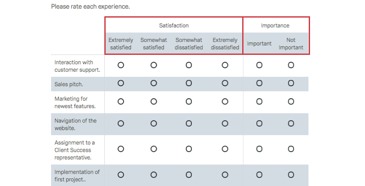Click the Sales pitch row label
This screenshot has height=186, width=365.
pyautogui.click(x=69, y=84)
